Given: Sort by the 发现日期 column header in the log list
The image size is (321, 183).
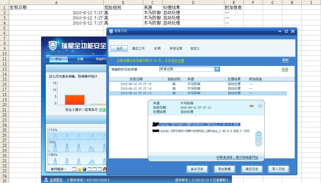Looking at the screenshot, I should tap(136, 79).
